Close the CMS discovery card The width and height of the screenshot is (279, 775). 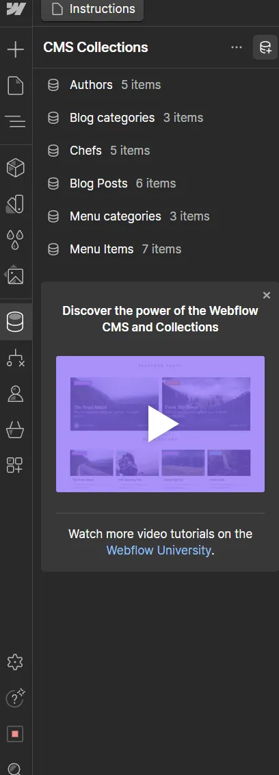pos(267,295)
